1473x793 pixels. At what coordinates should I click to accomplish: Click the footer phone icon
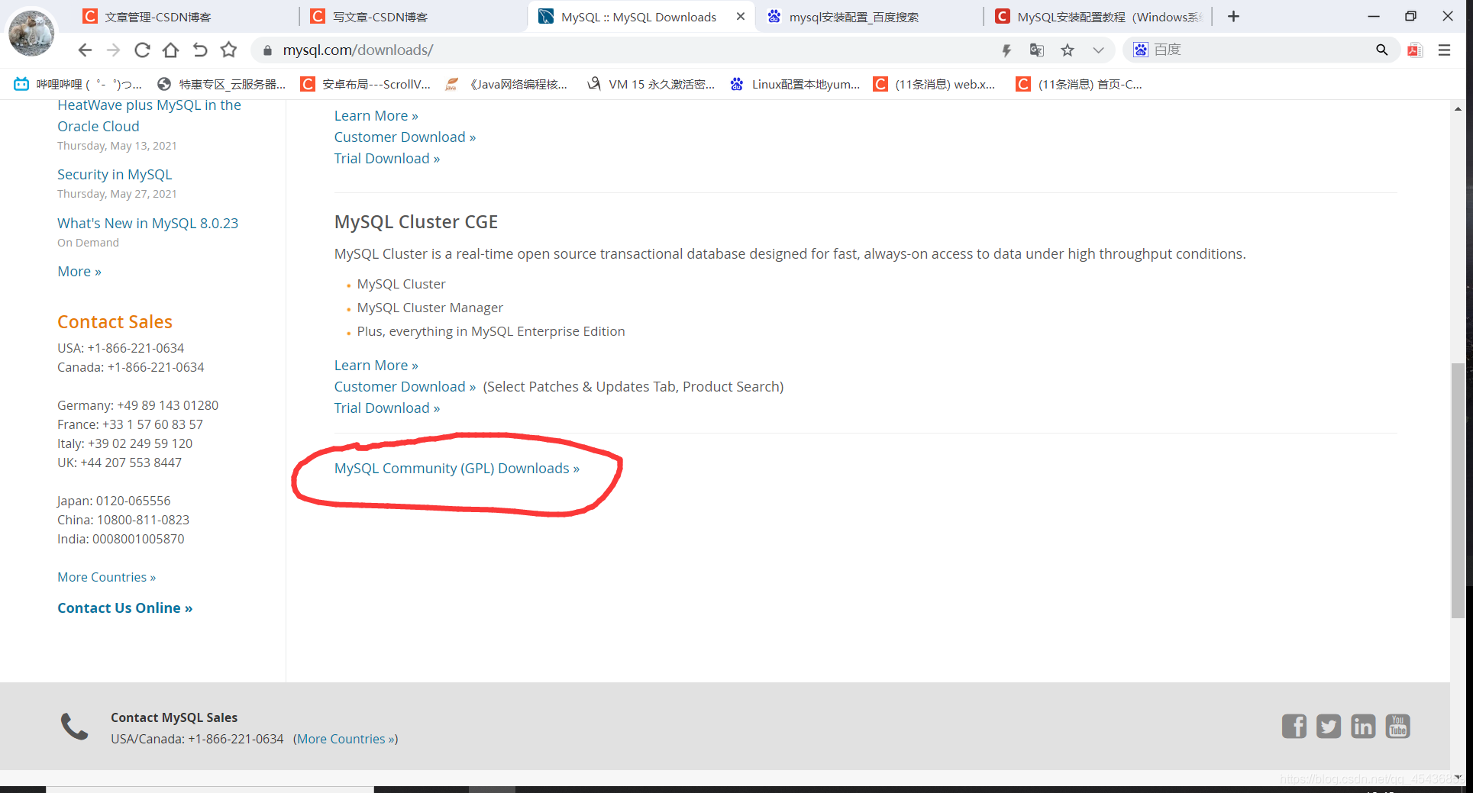coord(75,727)
